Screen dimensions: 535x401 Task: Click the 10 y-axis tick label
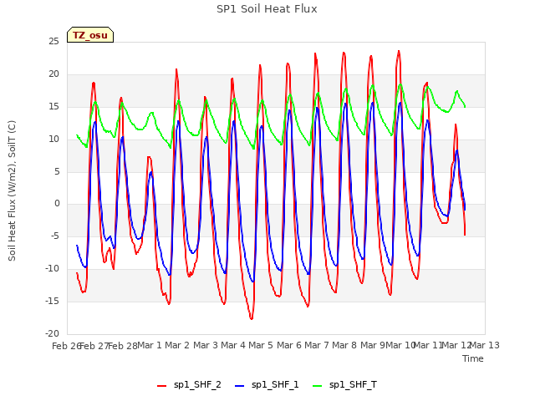(x=53, y=140)
